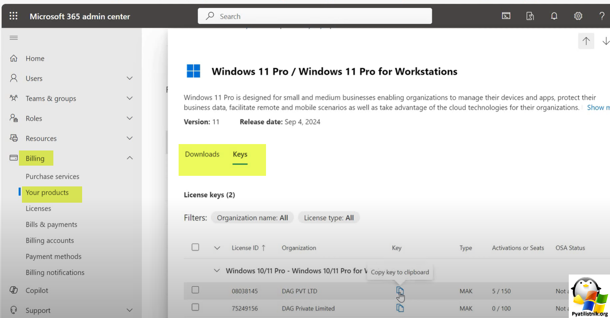Click the search magnifier icon
Image resolution: width=610 pixels, height=318 pixels.
click(210, 16)
